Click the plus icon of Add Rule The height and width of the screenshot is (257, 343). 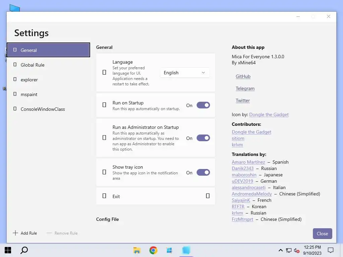pyautogui.click(x=15, y=233)
